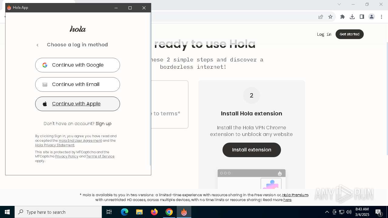
Task: Click the taskbar search box
Action: [x=58, y=212]
